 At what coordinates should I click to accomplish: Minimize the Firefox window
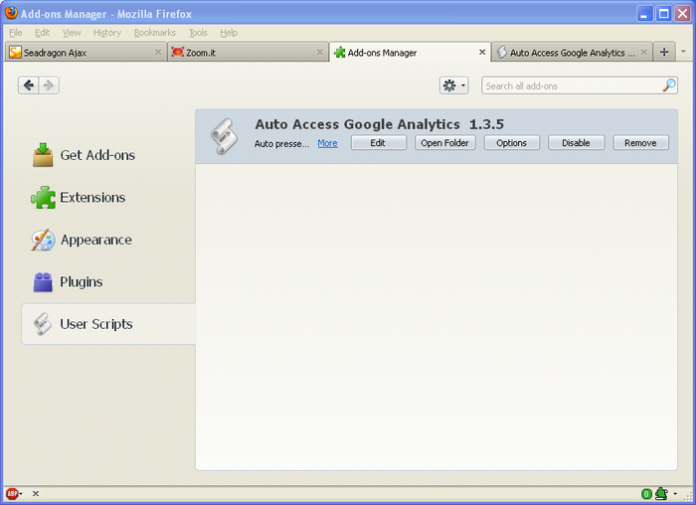click(x=644, y=13)
